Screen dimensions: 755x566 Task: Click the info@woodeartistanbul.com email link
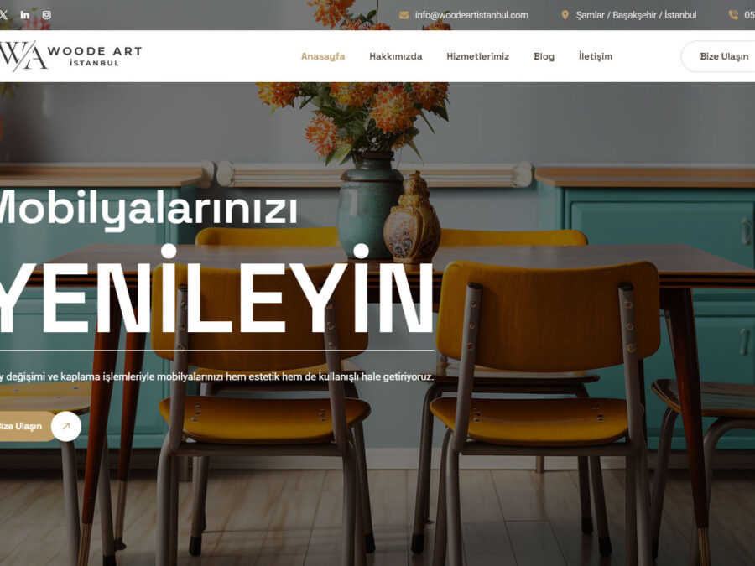[471, 15]
